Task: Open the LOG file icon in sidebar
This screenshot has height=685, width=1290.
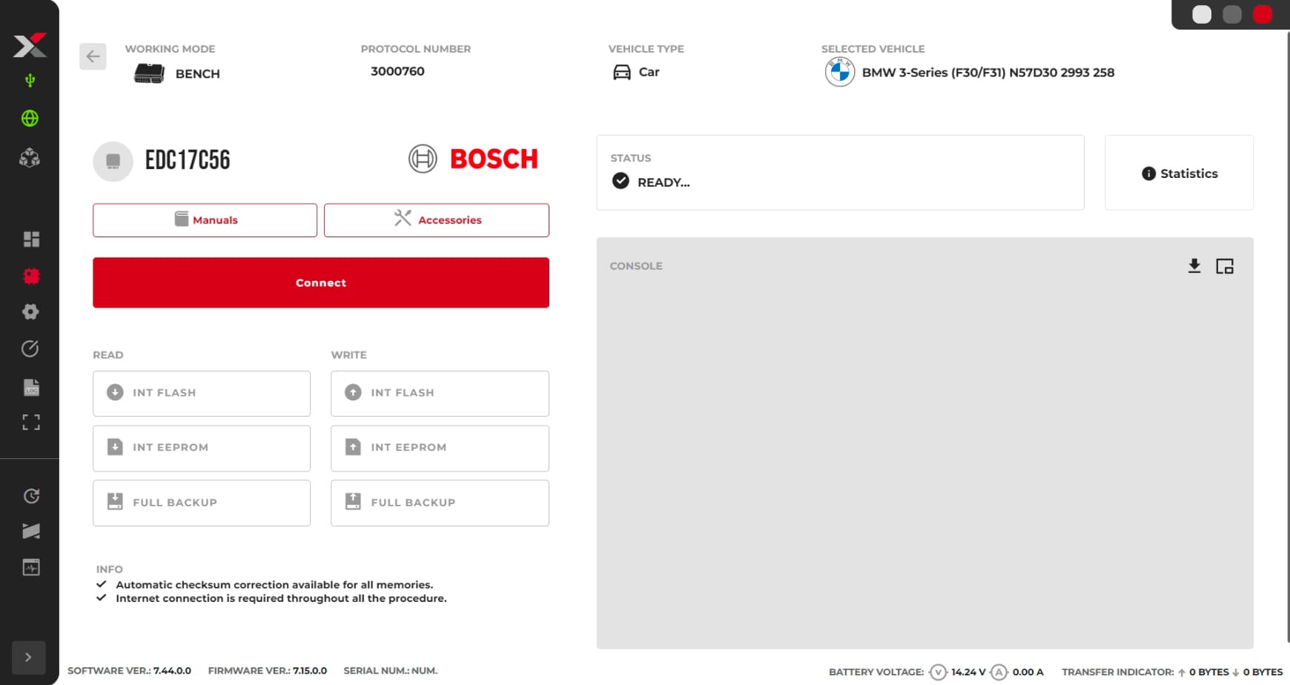Action: coord(30,386)
